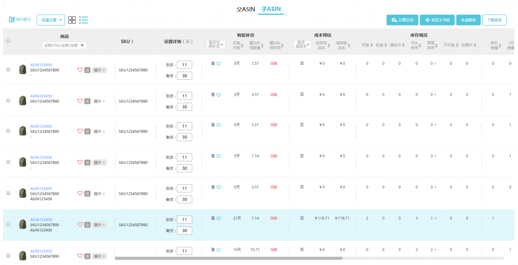Open the 批量设置 dropdown

coord(51,20)
